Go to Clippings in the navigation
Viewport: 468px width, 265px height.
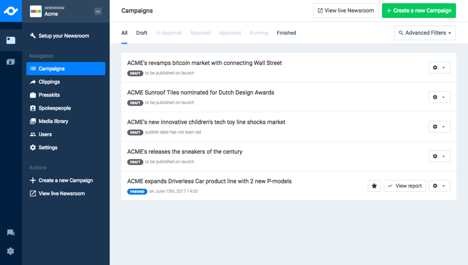pos(45,82)
